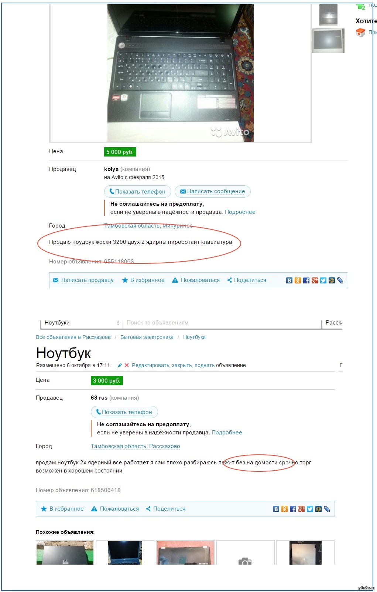The image size is (377, 592).
Task: Share kolya's listing on VKontakte
Action: pos(289,280)
